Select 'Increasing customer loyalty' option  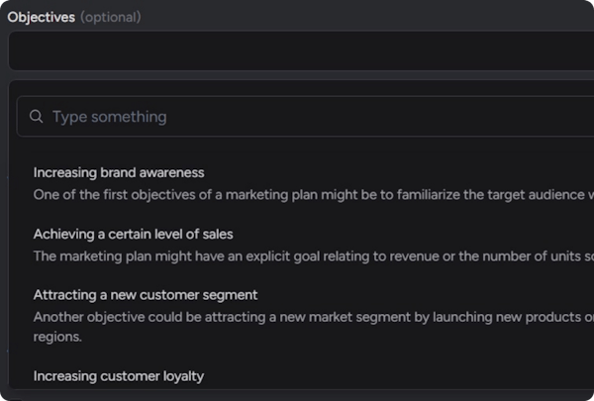tap(119, 376)
